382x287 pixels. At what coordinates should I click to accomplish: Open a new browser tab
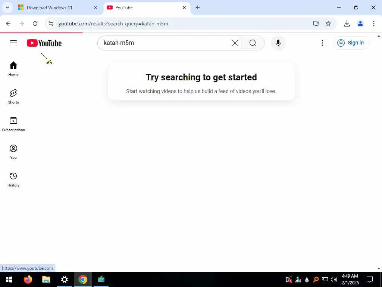(198, 7)
